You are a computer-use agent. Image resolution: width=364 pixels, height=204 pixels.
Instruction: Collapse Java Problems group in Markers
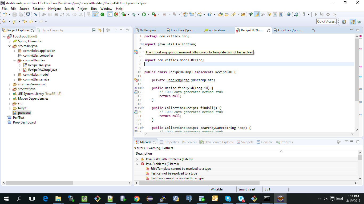(137, 164)
